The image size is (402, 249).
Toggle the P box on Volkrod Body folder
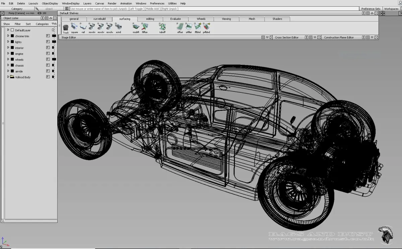point(48,77)
